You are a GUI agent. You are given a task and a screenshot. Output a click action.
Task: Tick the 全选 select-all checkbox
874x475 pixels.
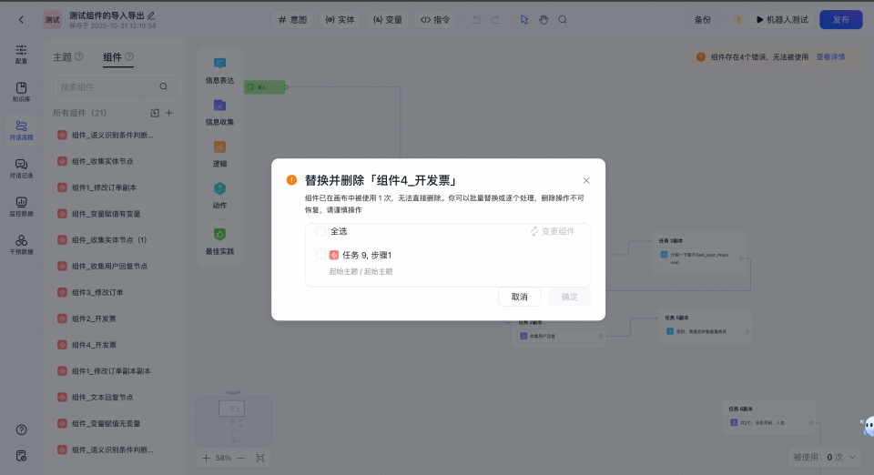[320, 231]
